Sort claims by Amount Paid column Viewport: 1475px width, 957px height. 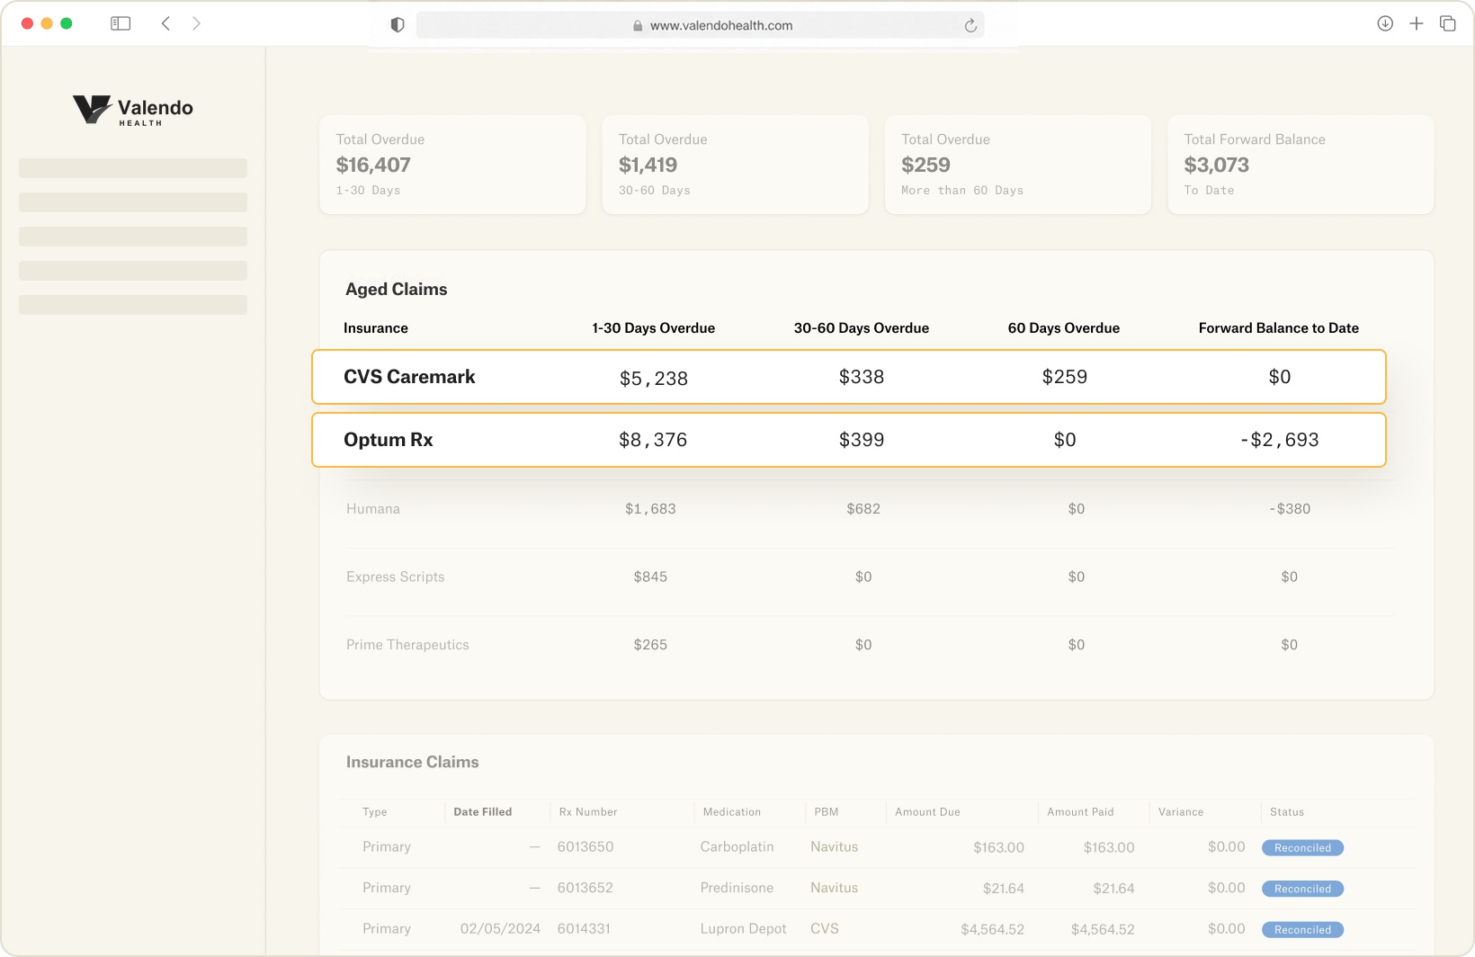point(1080,812)
